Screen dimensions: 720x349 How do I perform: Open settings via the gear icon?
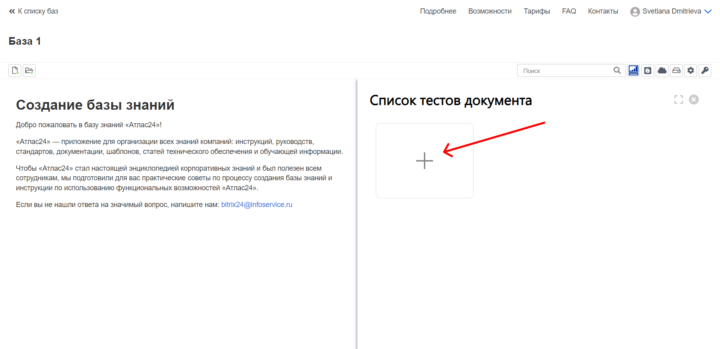click(x=690, y=71)
